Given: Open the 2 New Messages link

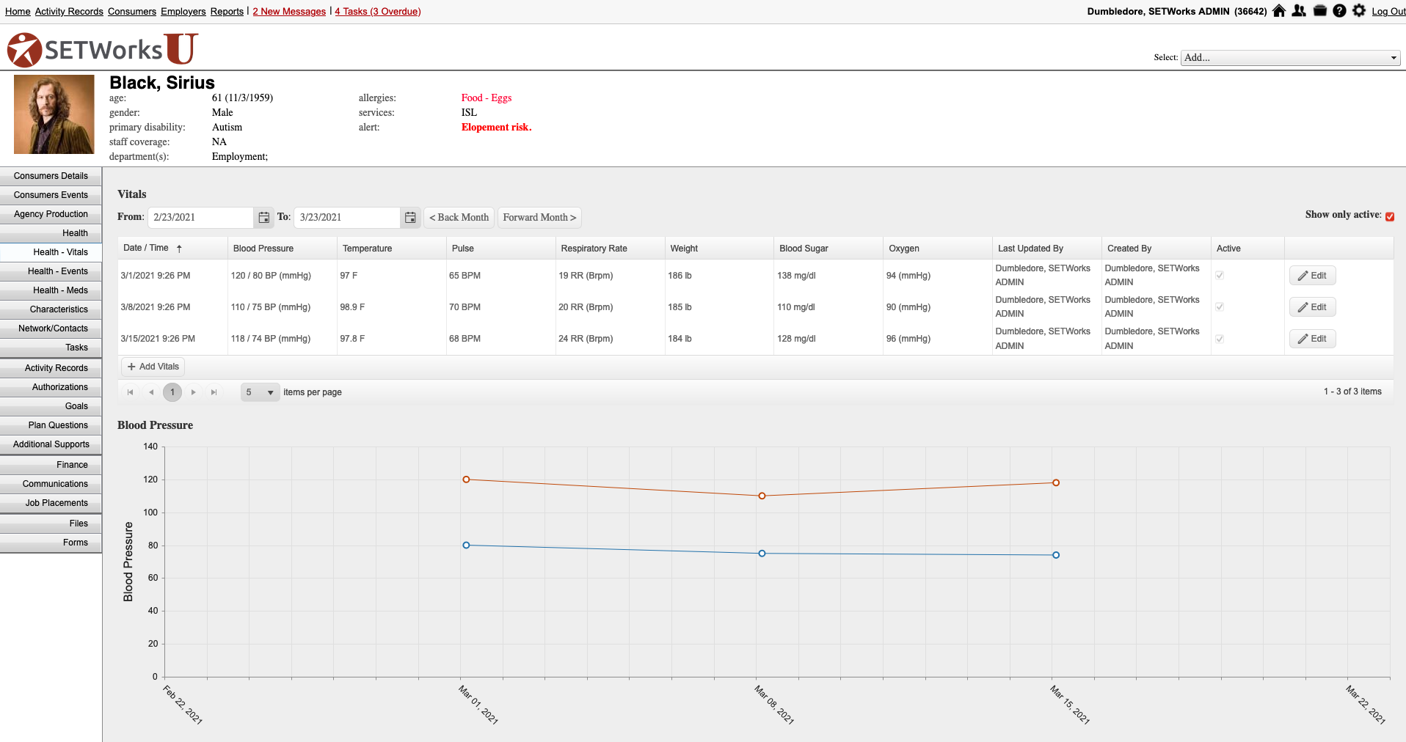Looking at the screenshot, I should click(289, 12).
